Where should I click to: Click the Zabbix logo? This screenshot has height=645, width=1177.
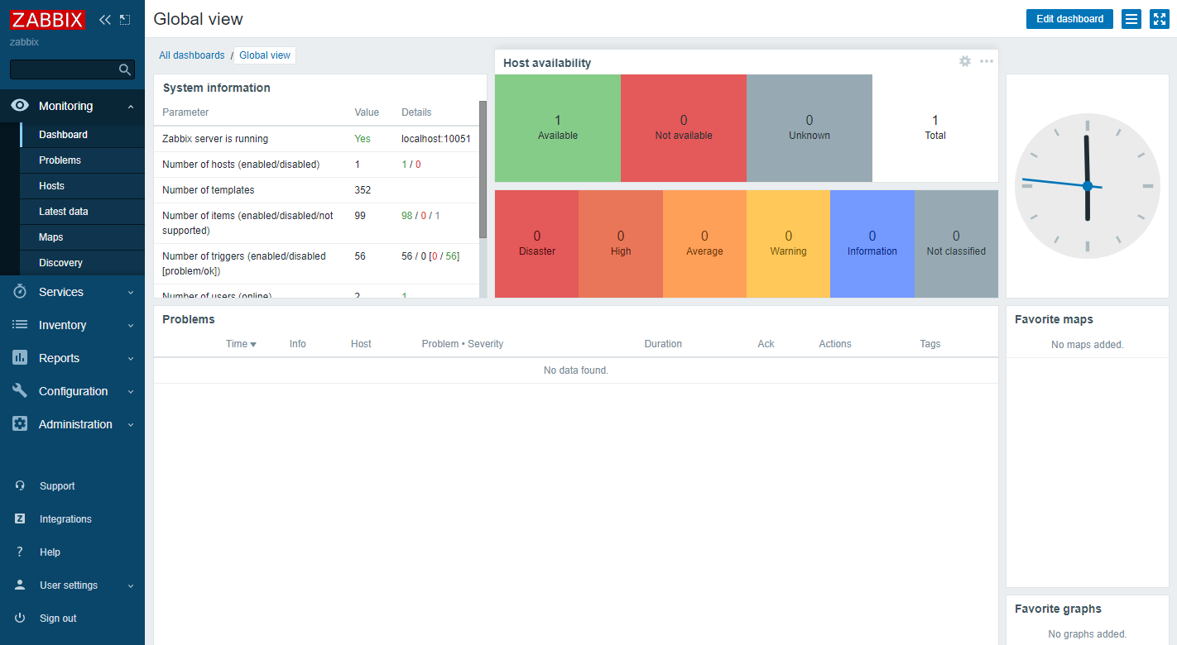[47, 19]
